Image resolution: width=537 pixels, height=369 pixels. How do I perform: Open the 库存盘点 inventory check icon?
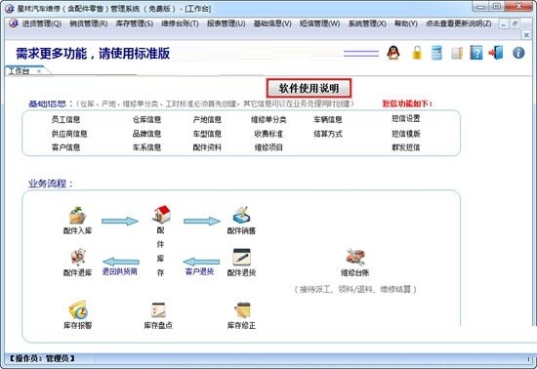[158, 309]
